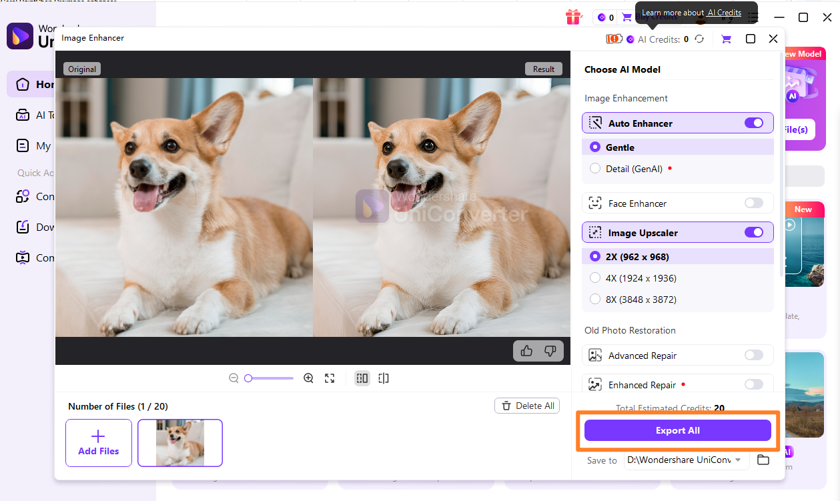840x501 pixels.
Task: Click the Add Files button
Action: click(99, 443)
